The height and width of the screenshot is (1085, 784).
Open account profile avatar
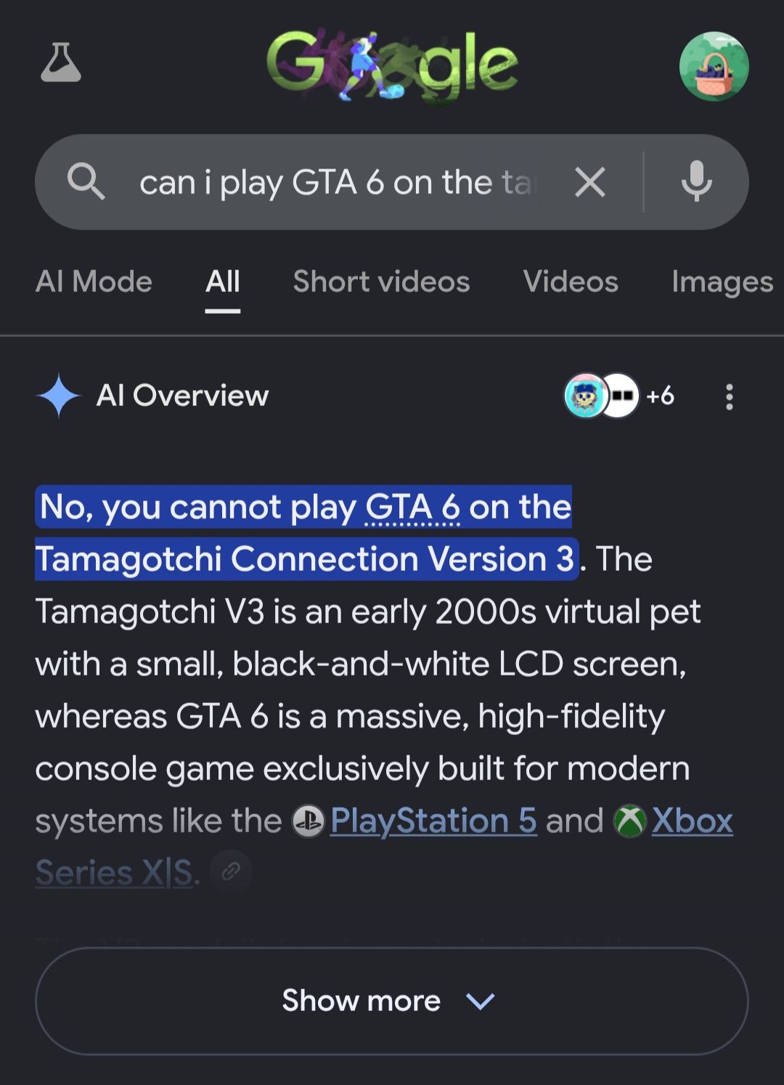coord(714,66)
